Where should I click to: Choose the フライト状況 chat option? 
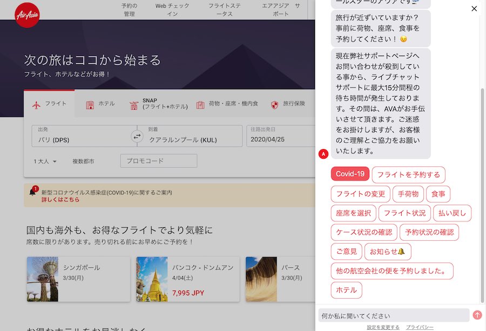(405, 213)
